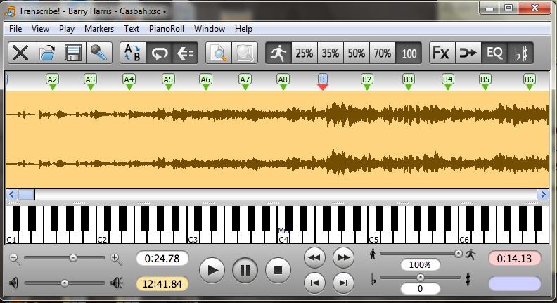Pause playback with the Pause button
Image resolution: width=557 pixels, height=303 pixels.
pyautogui.click(x=245, y=271)
